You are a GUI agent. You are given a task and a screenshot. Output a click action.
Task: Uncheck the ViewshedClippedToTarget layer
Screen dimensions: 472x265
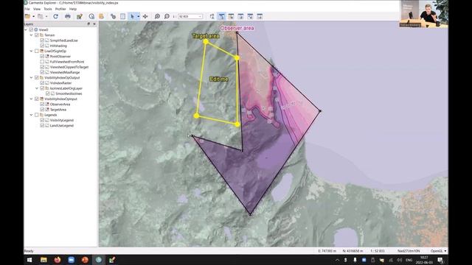coord(42,67)
